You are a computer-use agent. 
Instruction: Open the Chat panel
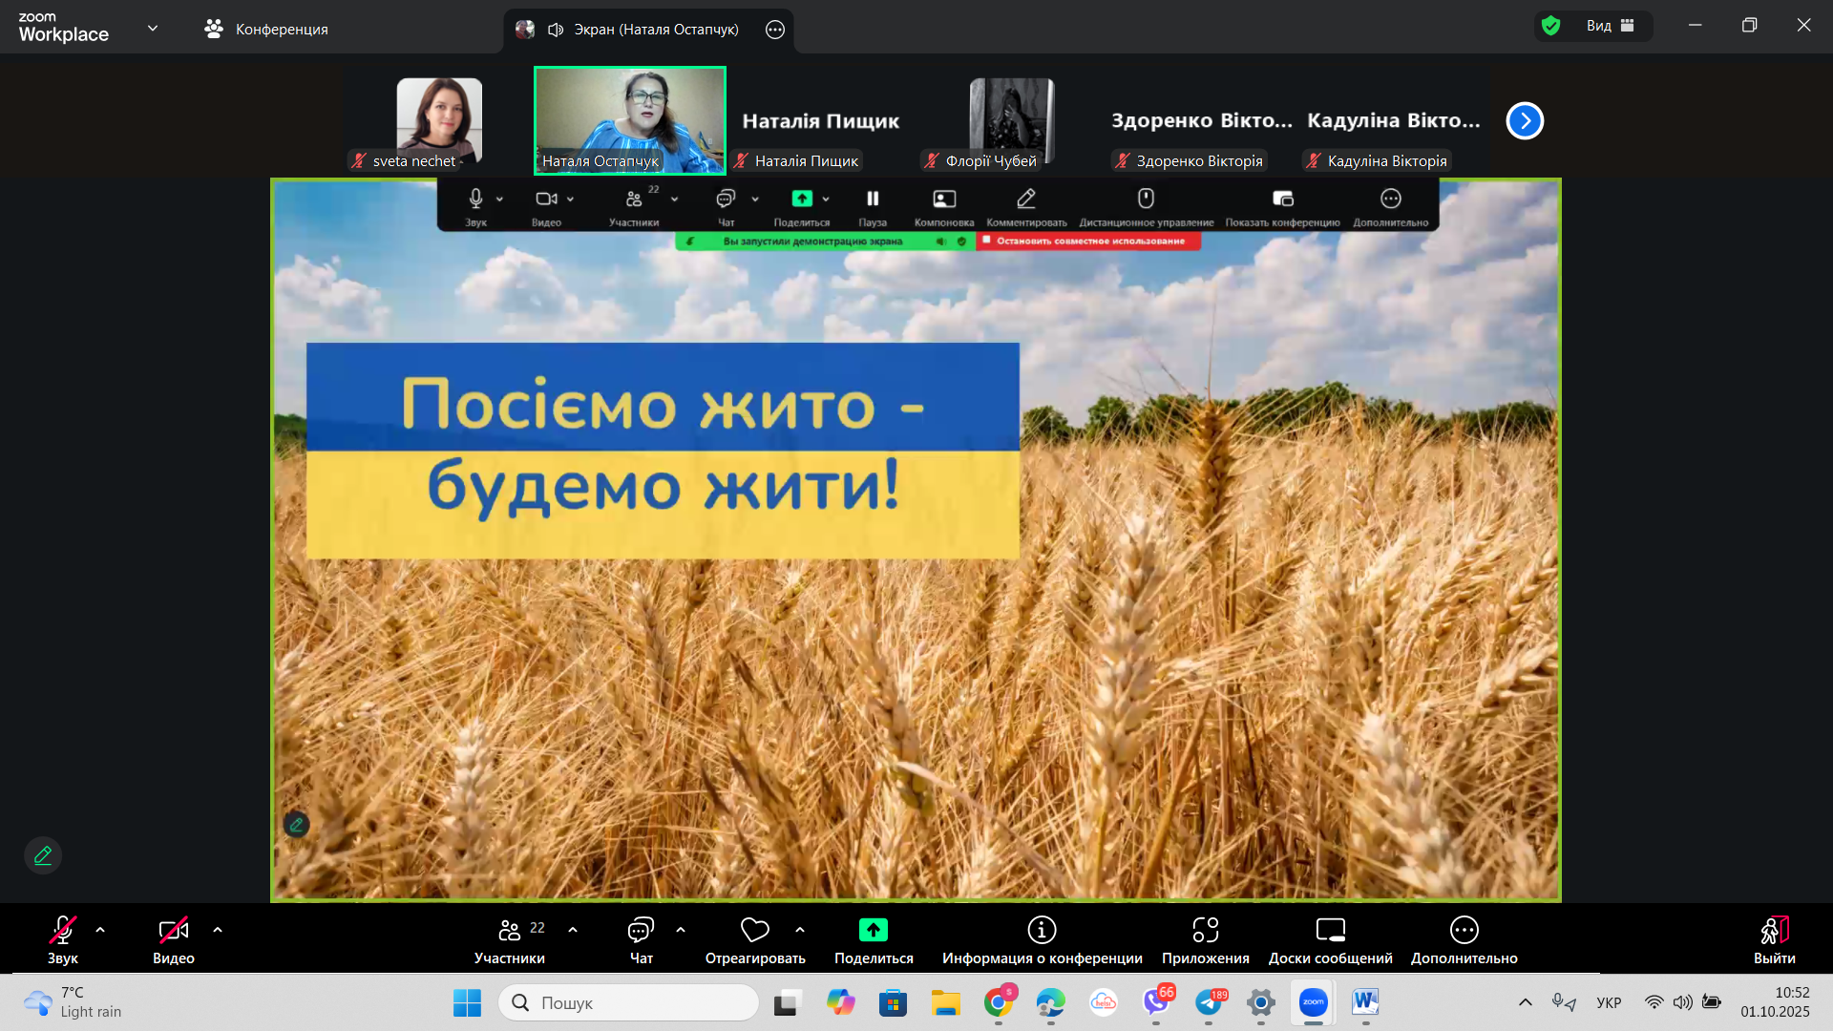pos(641,932)
